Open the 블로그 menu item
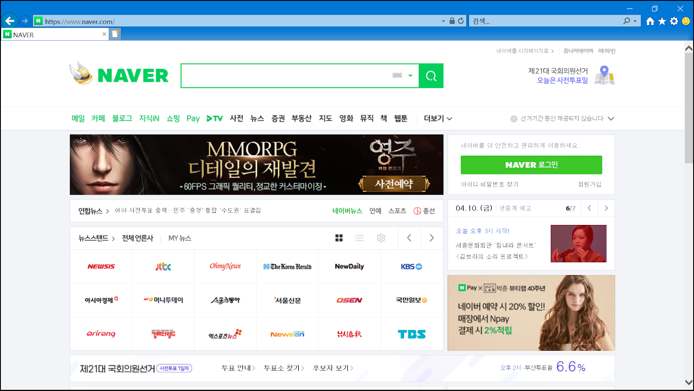 122,119
